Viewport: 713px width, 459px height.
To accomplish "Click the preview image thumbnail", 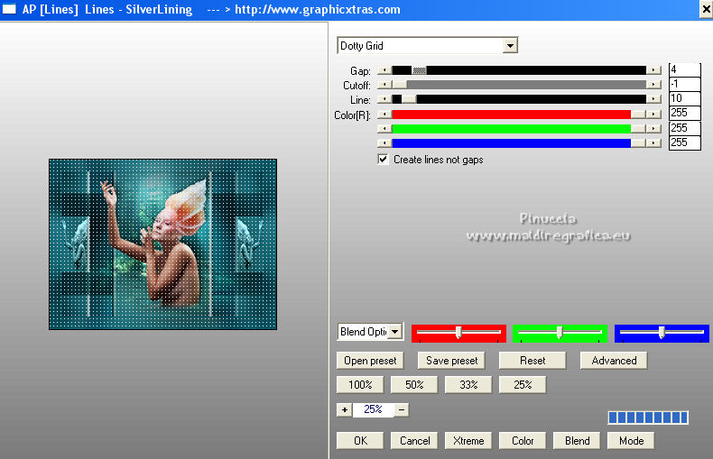I will pyautogui.click(x=162, y=244).
